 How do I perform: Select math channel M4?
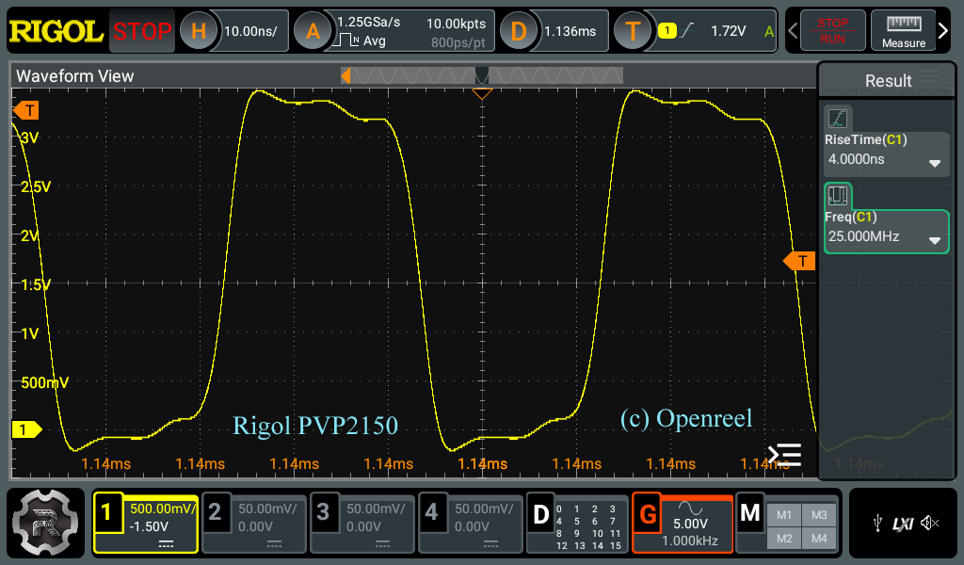pos(819,539)
